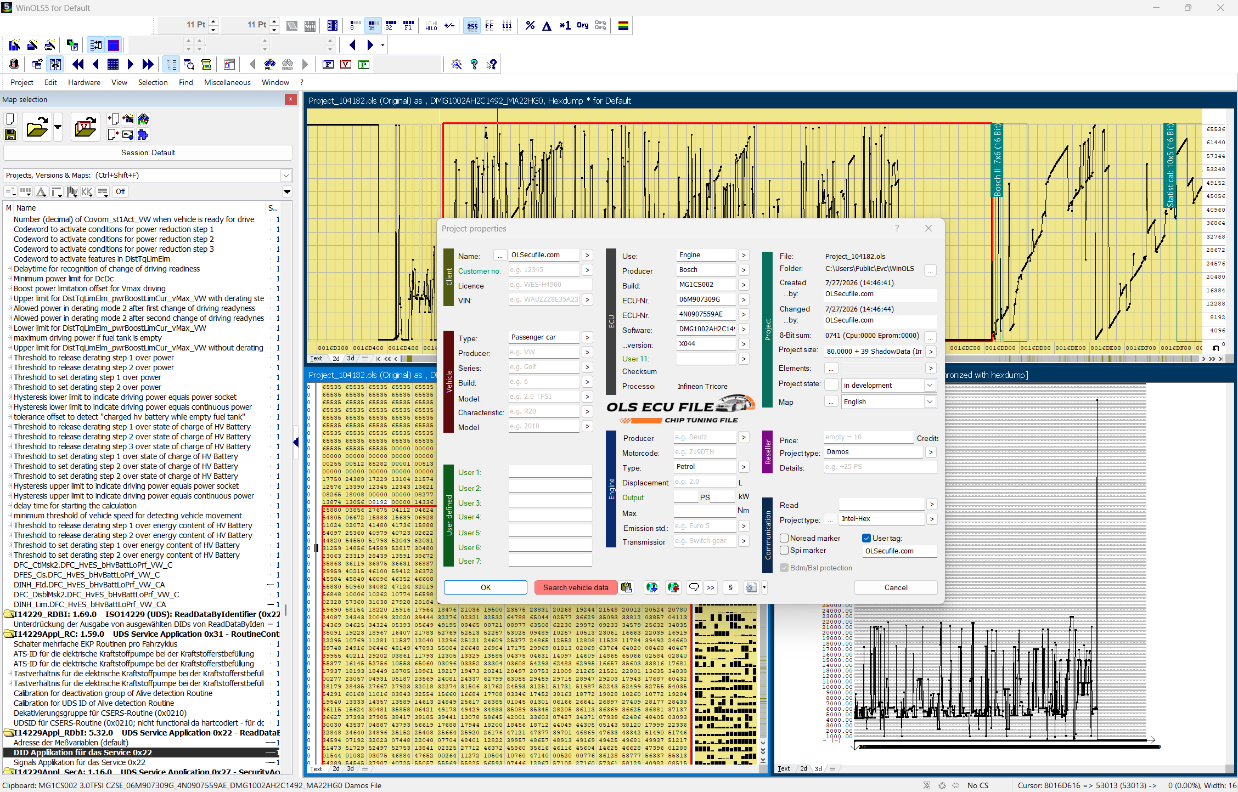Screen dimensions: 1238x792
Task: Click the speech bubble comment icon
Action: click(x=694, y=587)
